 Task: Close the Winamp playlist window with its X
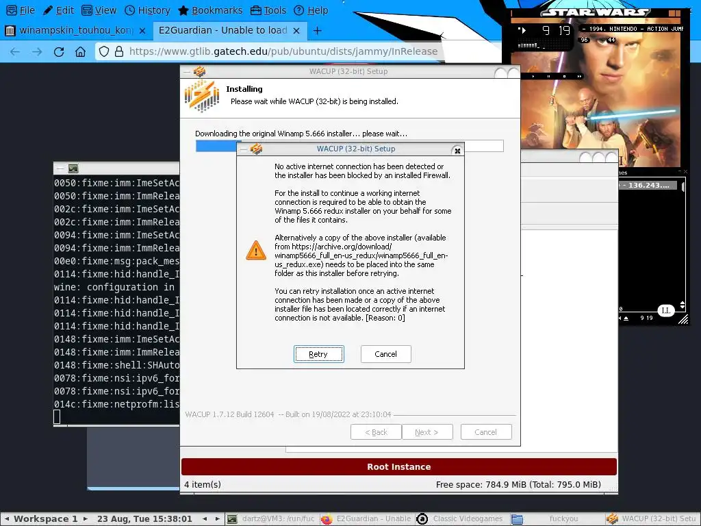tap(685, 171)
